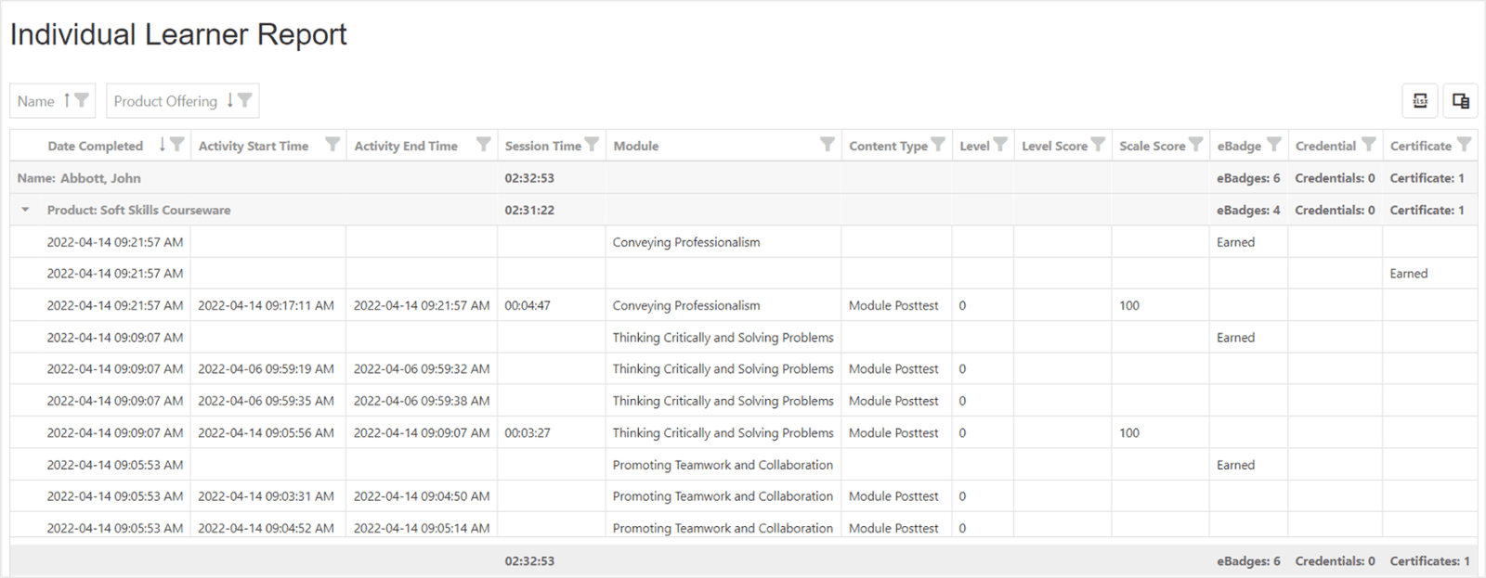This screenshot has height=578, width=1486.
Task: Open eBadge column filter
Action: click(1274, 145)
